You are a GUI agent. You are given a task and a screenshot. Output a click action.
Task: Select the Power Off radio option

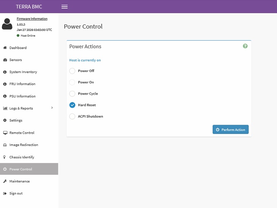click(72, 71)
